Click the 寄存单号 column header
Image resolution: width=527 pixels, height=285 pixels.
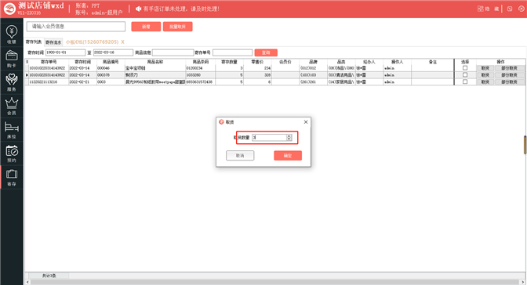point(49,62)
